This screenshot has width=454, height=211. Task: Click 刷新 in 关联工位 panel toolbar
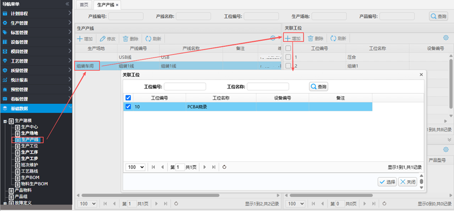338,39
